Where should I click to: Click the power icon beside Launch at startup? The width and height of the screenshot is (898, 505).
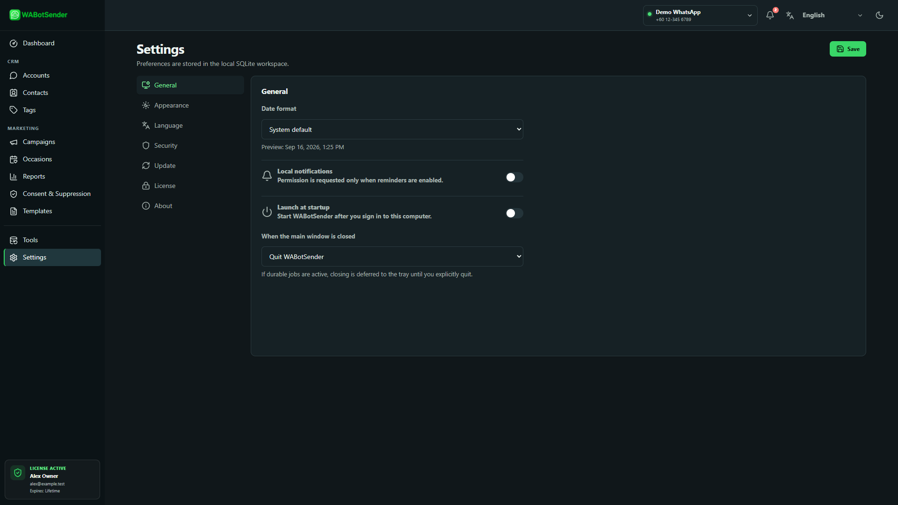(x=267, y=212)
